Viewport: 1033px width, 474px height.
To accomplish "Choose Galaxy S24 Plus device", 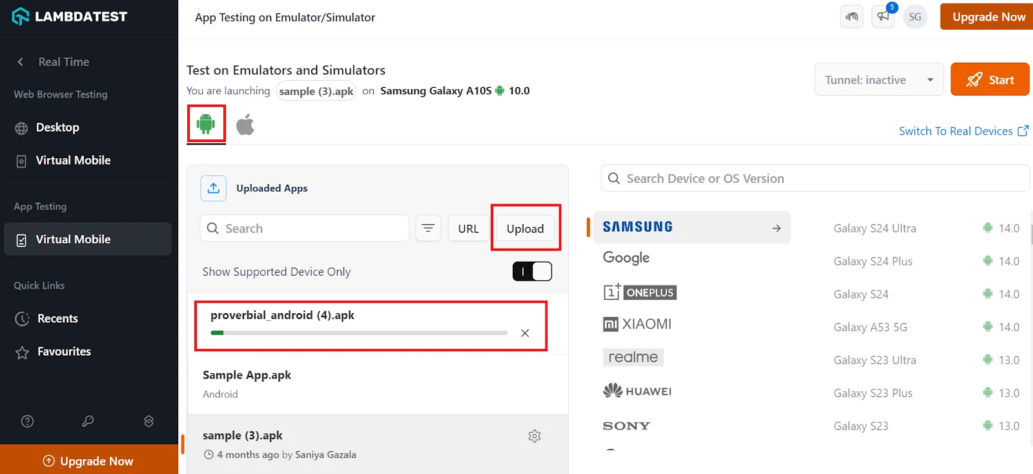I will coord(873,261).
